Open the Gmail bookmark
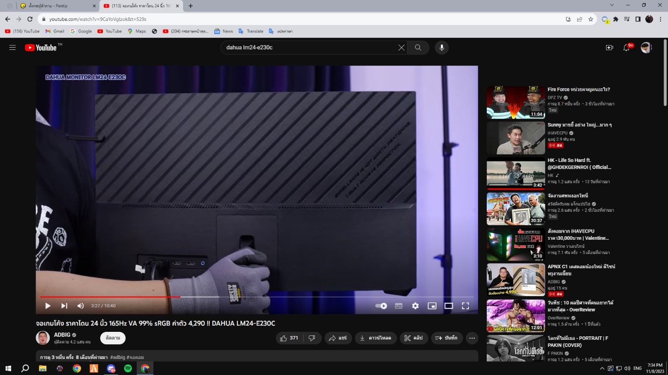Viewport: 668px width, 375px height. [x=55, y=31]
